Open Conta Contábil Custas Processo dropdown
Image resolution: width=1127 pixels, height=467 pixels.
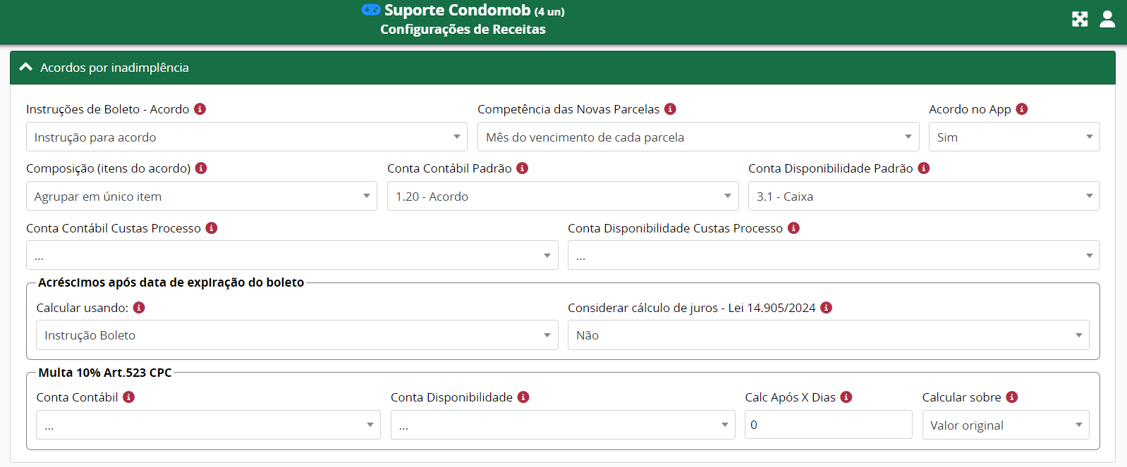pos(291,256)
